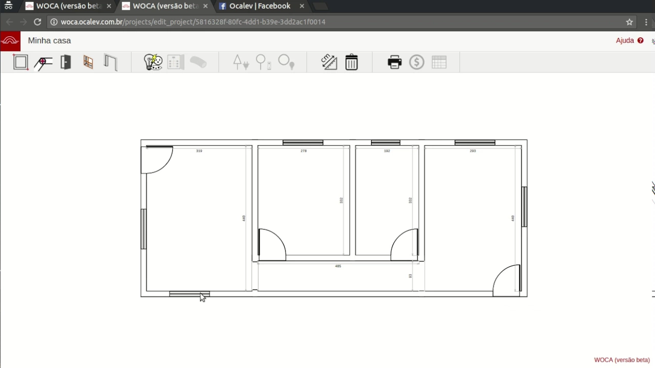
Task: Toggle the cm ruler measurement tool
Action: (x=329, y=62)
